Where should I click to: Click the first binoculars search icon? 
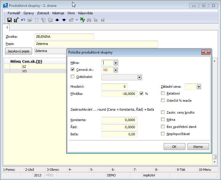pyautogui.click(x=89, y=20)
